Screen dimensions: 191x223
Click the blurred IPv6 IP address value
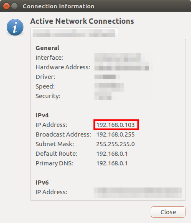coord(138,193)
